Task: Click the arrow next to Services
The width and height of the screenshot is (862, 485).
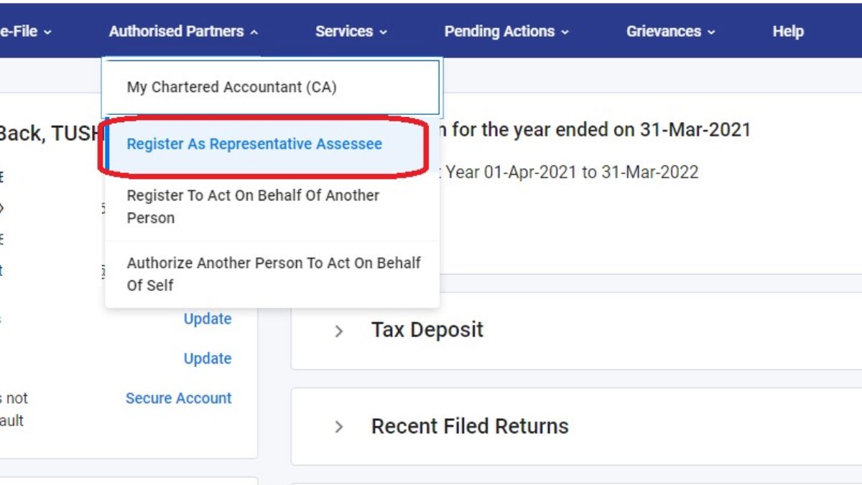Action: 384,32
